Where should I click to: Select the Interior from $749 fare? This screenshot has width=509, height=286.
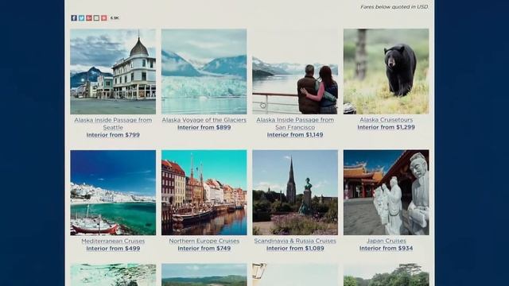tap(204, 249)
